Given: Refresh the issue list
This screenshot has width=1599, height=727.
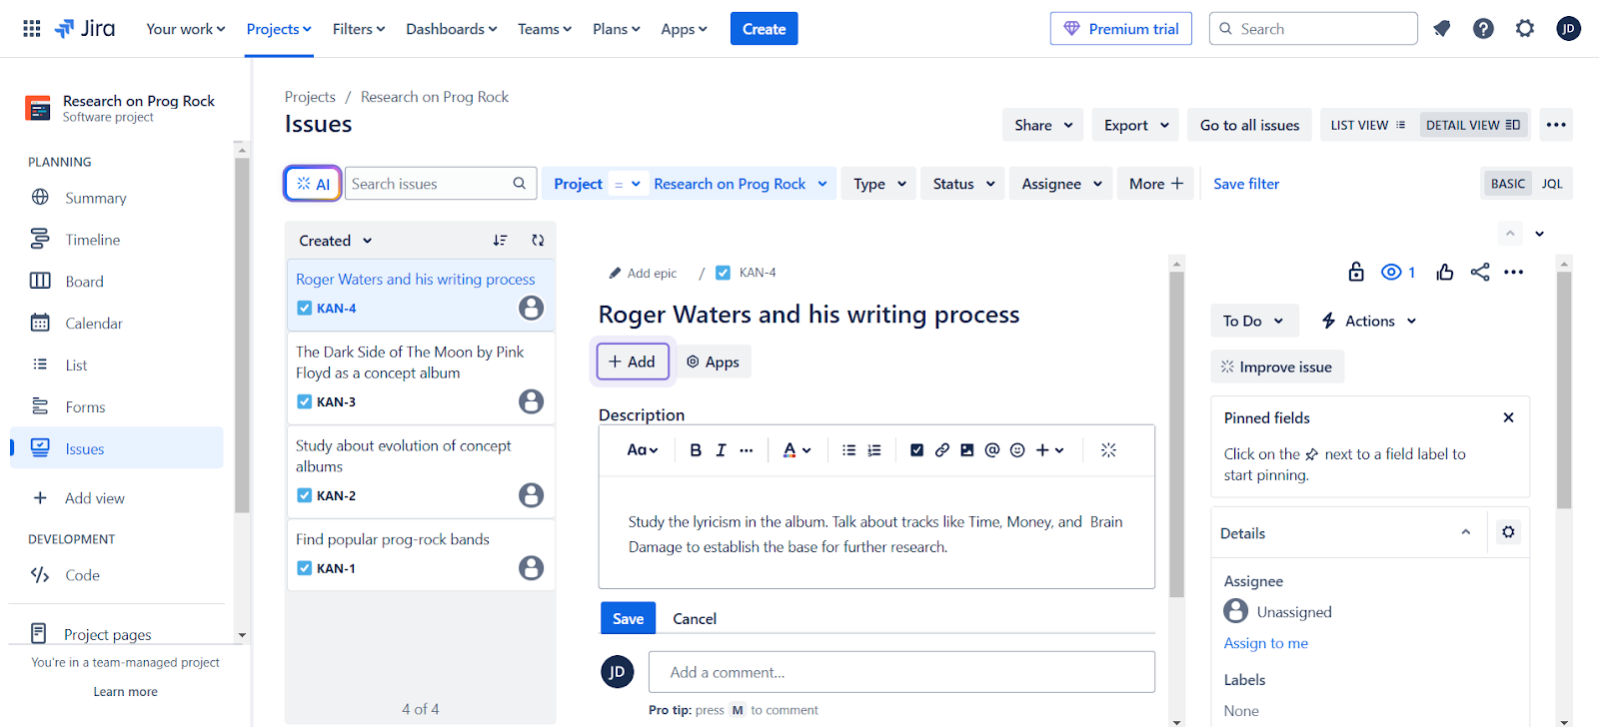Looking at the screenshot, I should 538,241.
